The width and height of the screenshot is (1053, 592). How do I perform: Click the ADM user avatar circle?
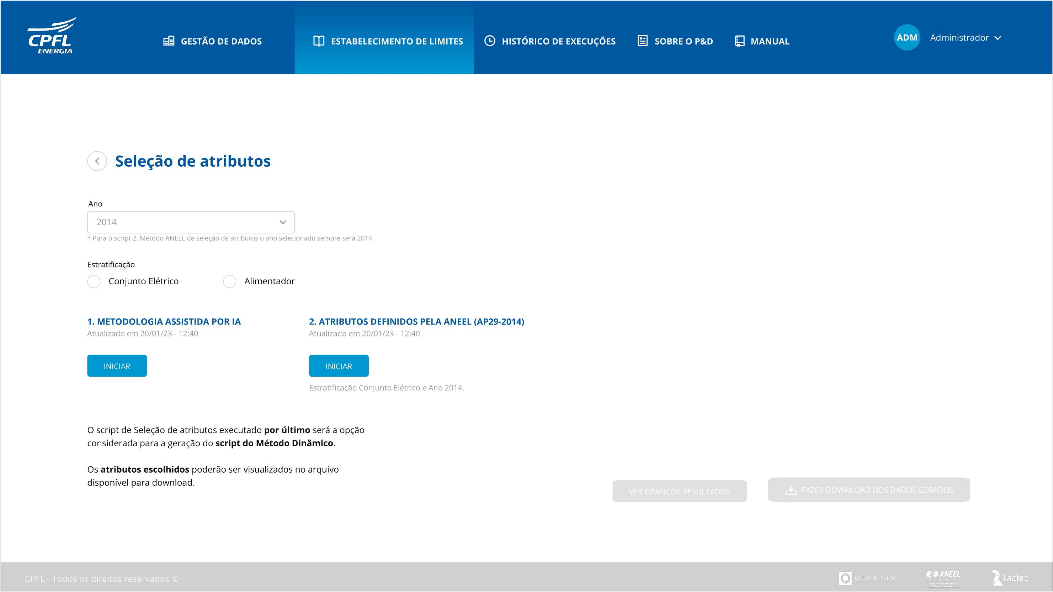(906, 38)
